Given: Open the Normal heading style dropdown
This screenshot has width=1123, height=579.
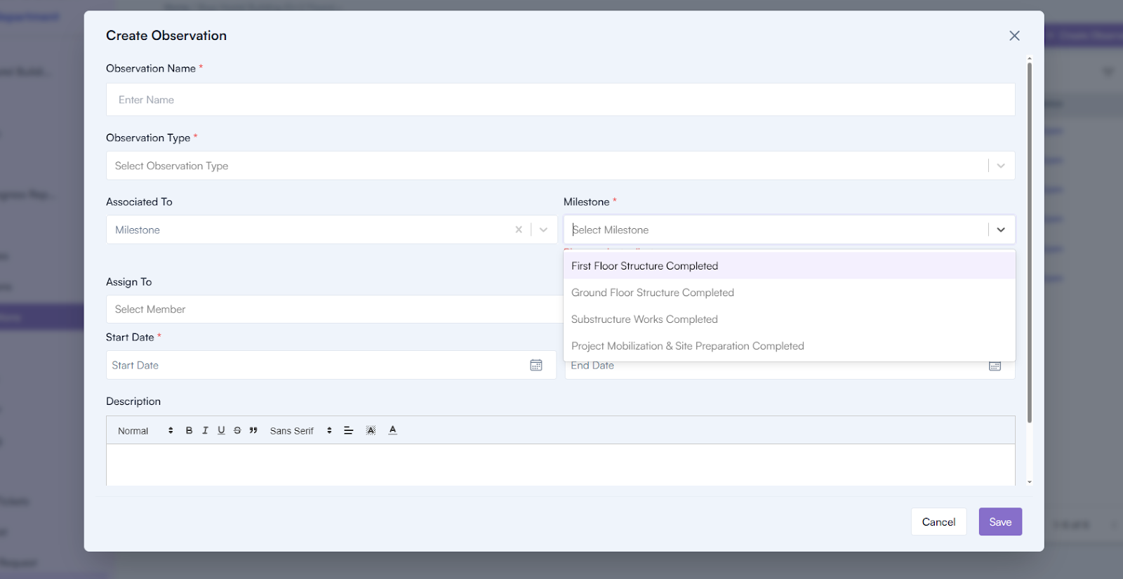Looking at the screenshot, I should (x=145, y=431).
